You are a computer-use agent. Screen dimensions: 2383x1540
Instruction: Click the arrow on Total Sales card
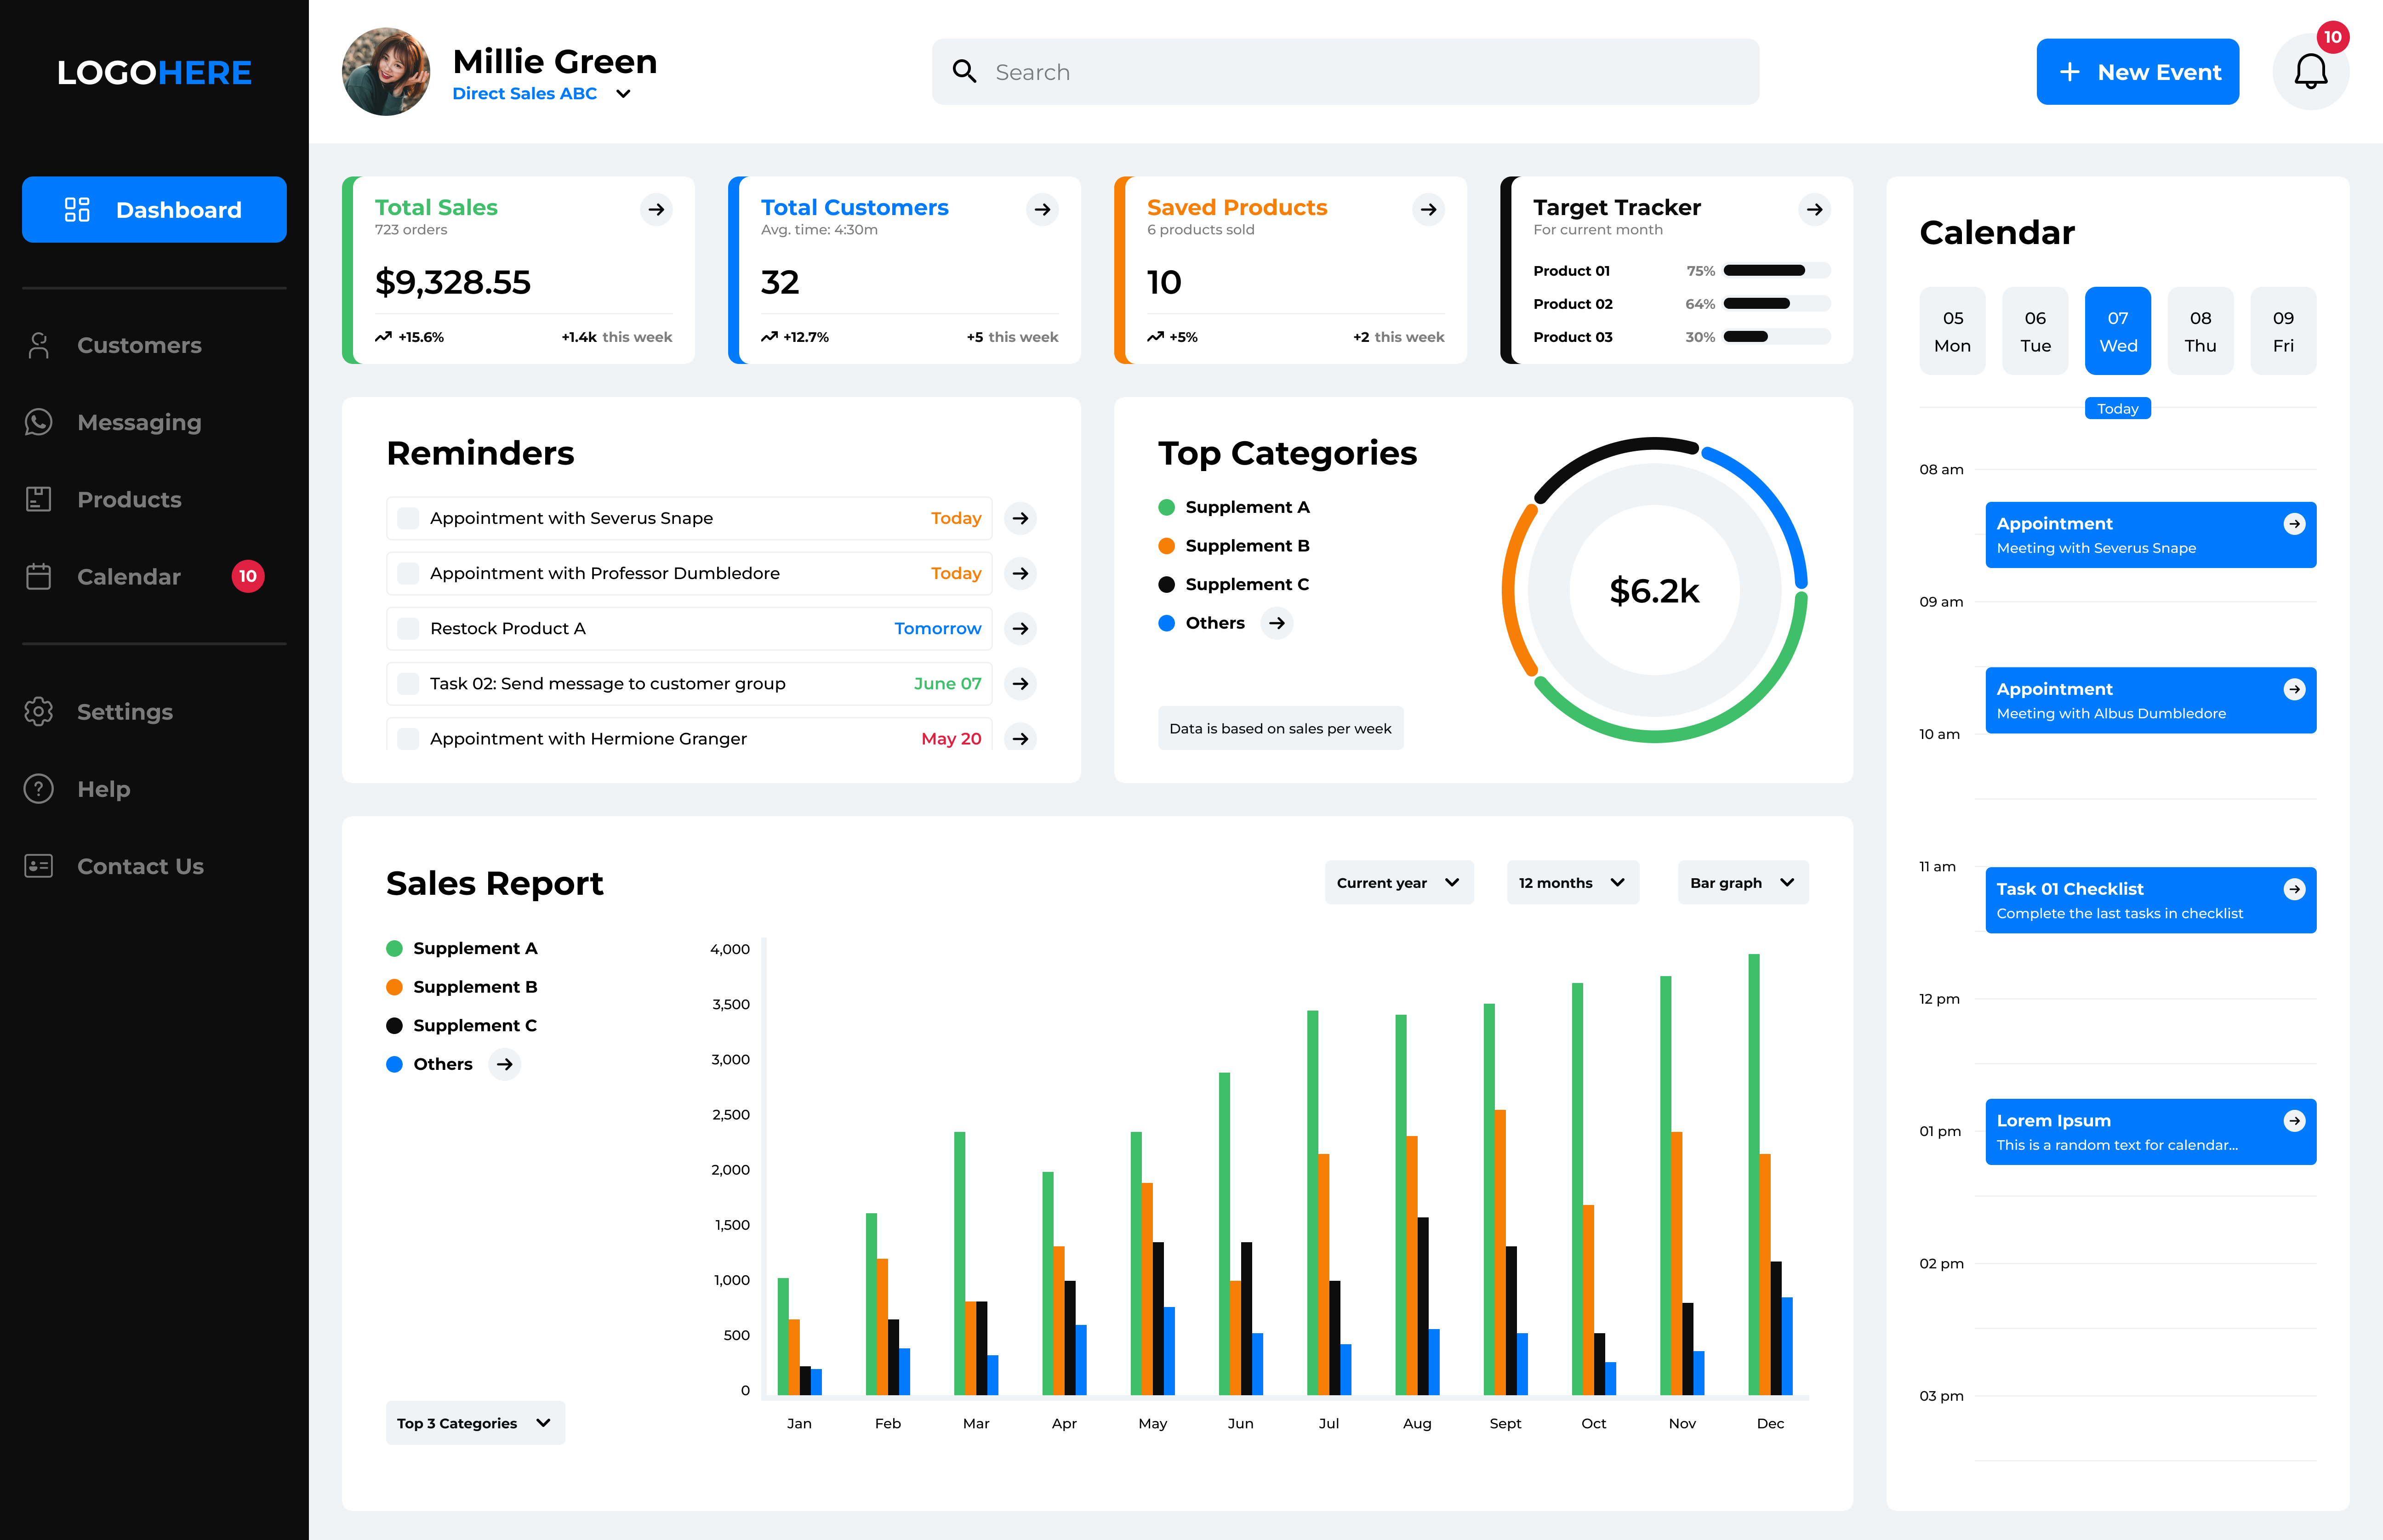pos(656,209)
